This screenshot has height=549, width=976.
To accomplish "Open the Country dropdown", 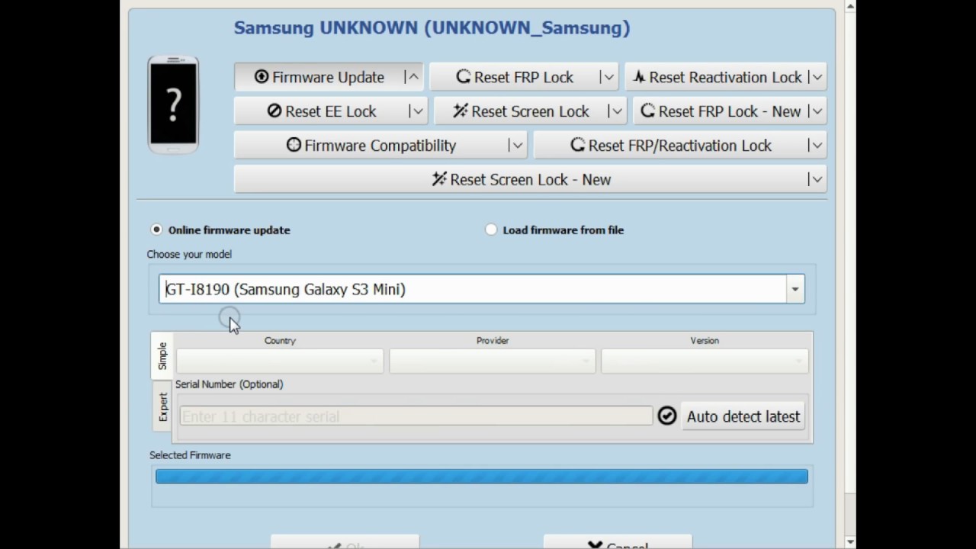I will (x=280, y=361).
